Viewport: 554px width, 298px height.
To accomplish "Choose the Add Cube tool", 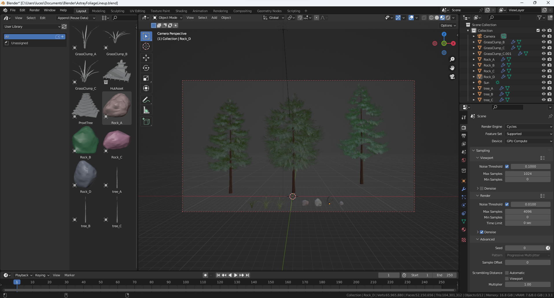I will coord(146,122).
